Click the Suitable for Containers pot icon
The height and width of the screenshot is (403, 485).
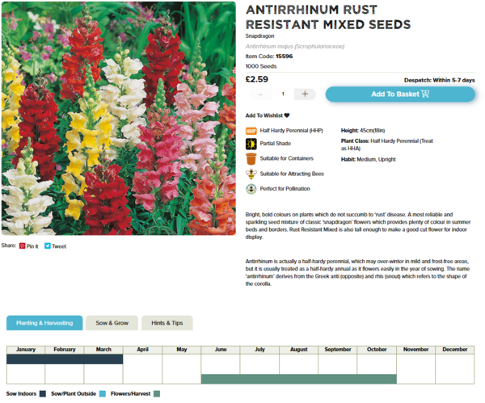coord(251,159)
